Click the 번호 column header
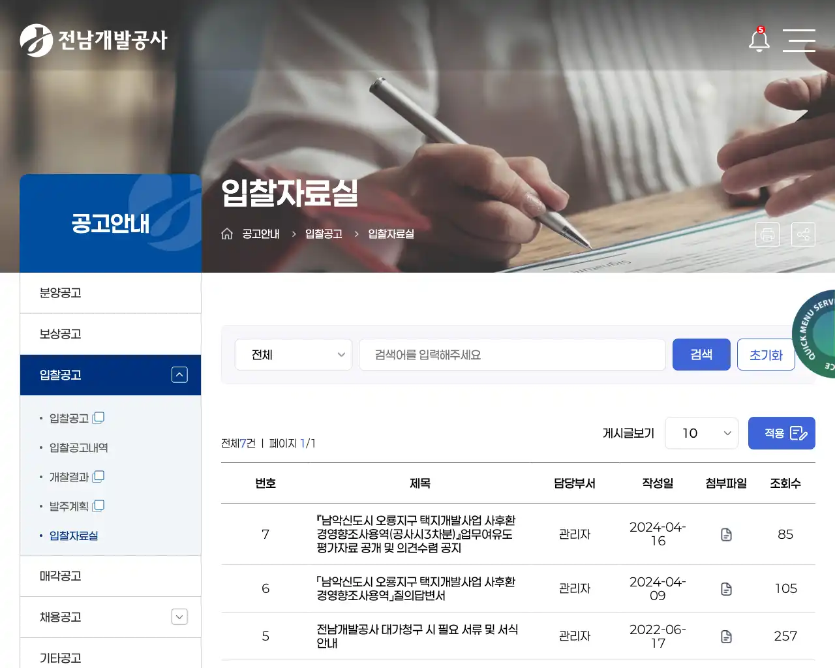Image resolution: width=835 pixels, height=668 pixels. click(x=266, y=483)
